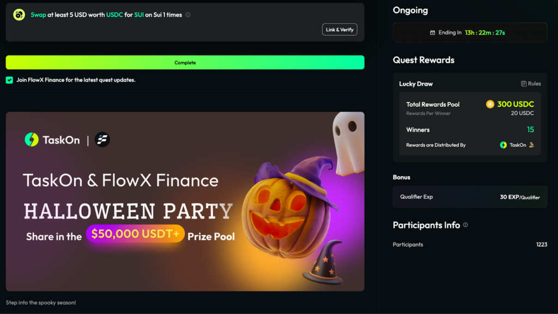Viewport: 558px width, 314px height.
Task: Click the gold USDC coin icon
Action: tap(490, 104)
